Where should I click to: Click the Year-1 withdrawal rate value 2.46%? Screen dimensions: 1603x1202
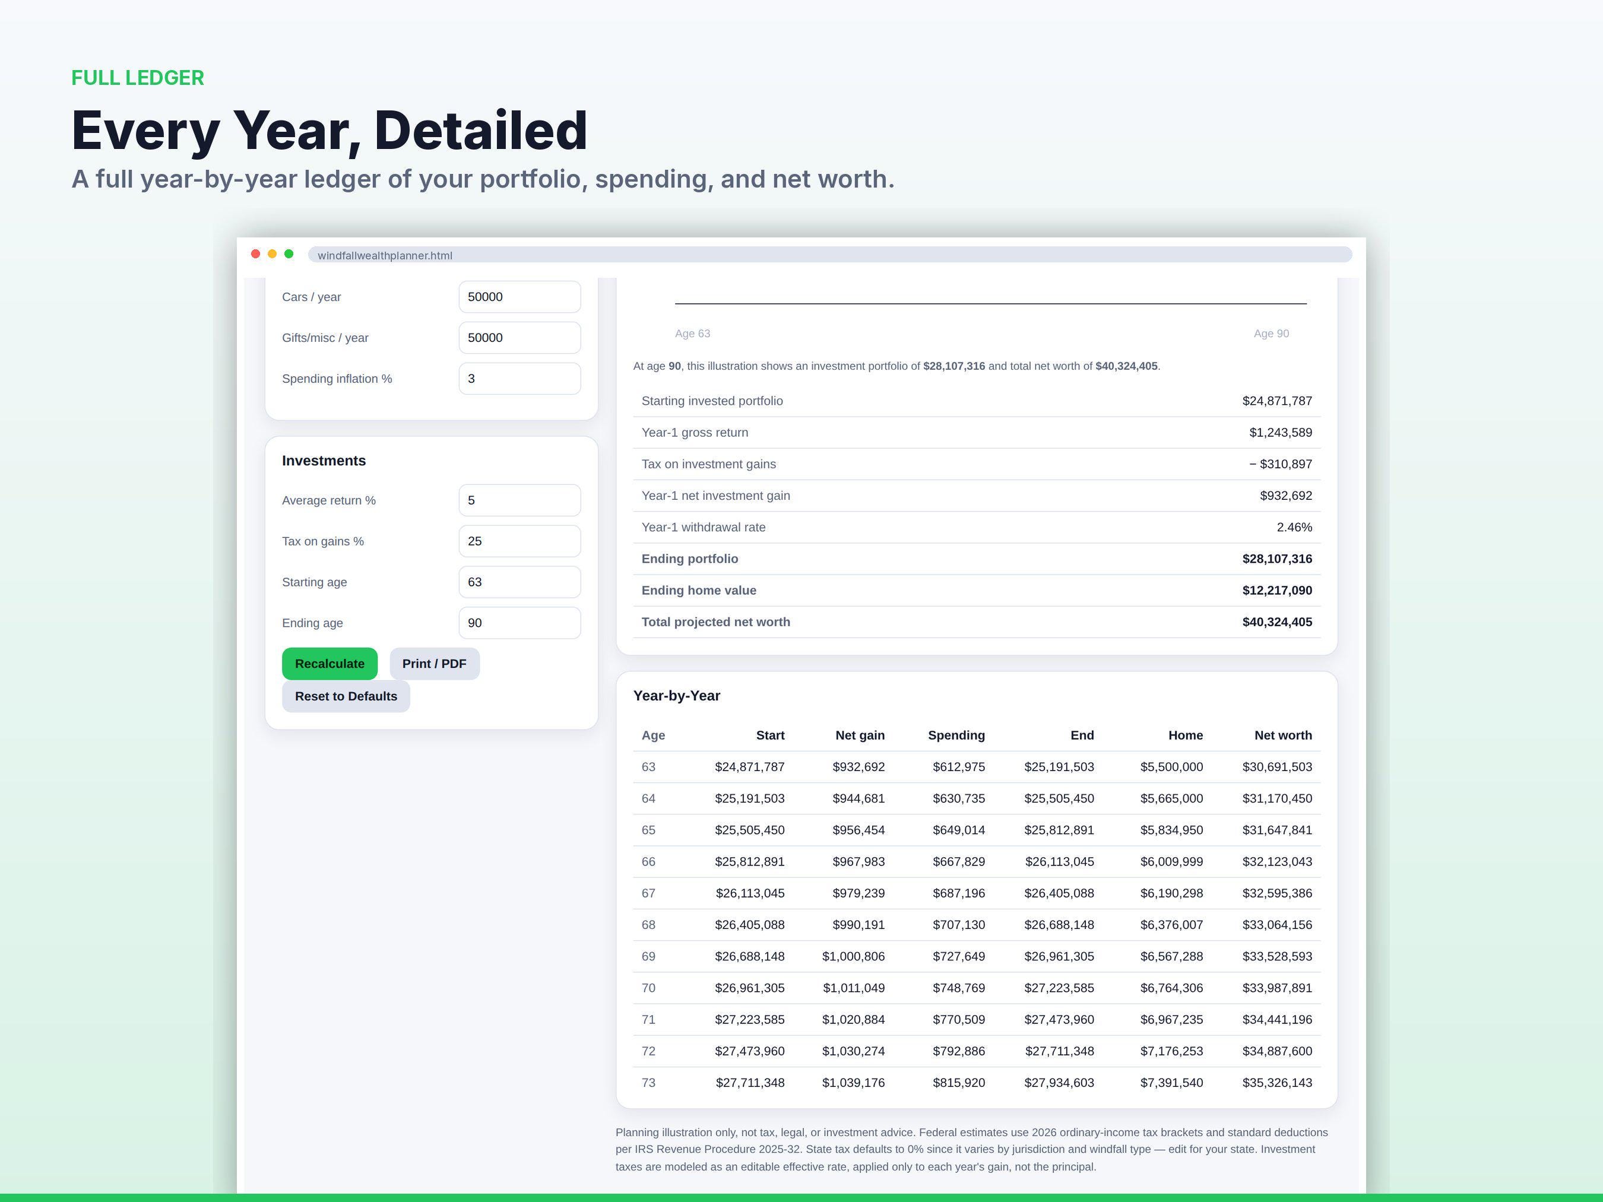1294,528
